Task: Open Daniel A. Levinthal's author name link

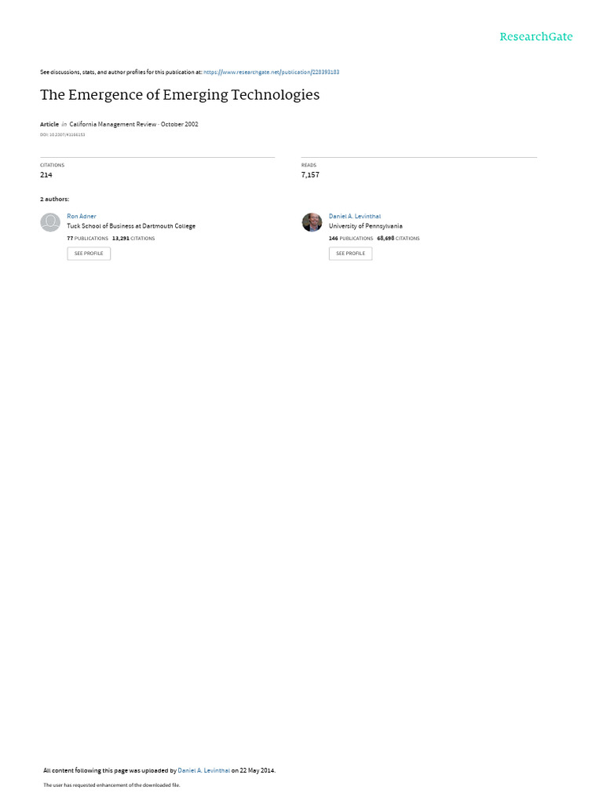Action: pos(355,217)
